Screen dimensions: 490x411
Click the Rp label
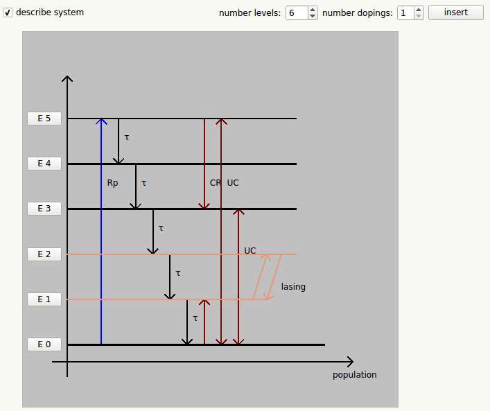(112, 183)
